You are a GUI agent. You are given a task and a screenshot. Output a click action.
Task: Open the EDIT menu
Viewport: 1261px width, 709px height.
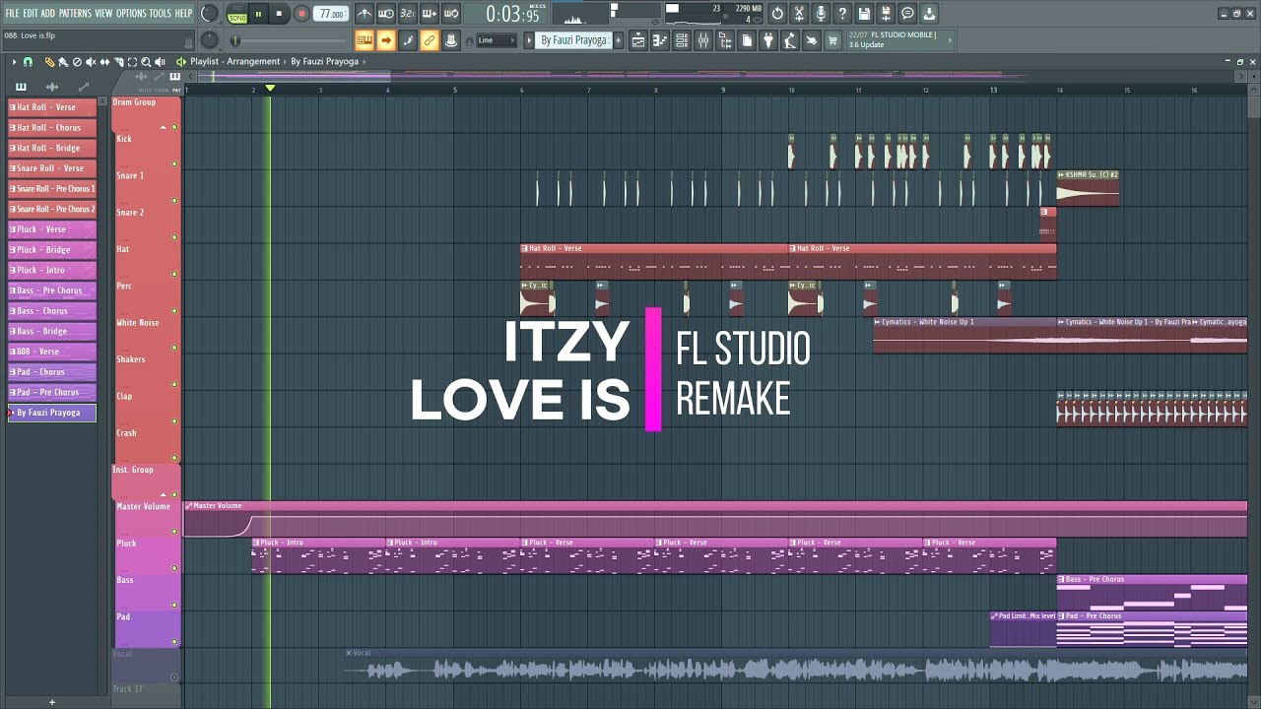tap(31, 13)
